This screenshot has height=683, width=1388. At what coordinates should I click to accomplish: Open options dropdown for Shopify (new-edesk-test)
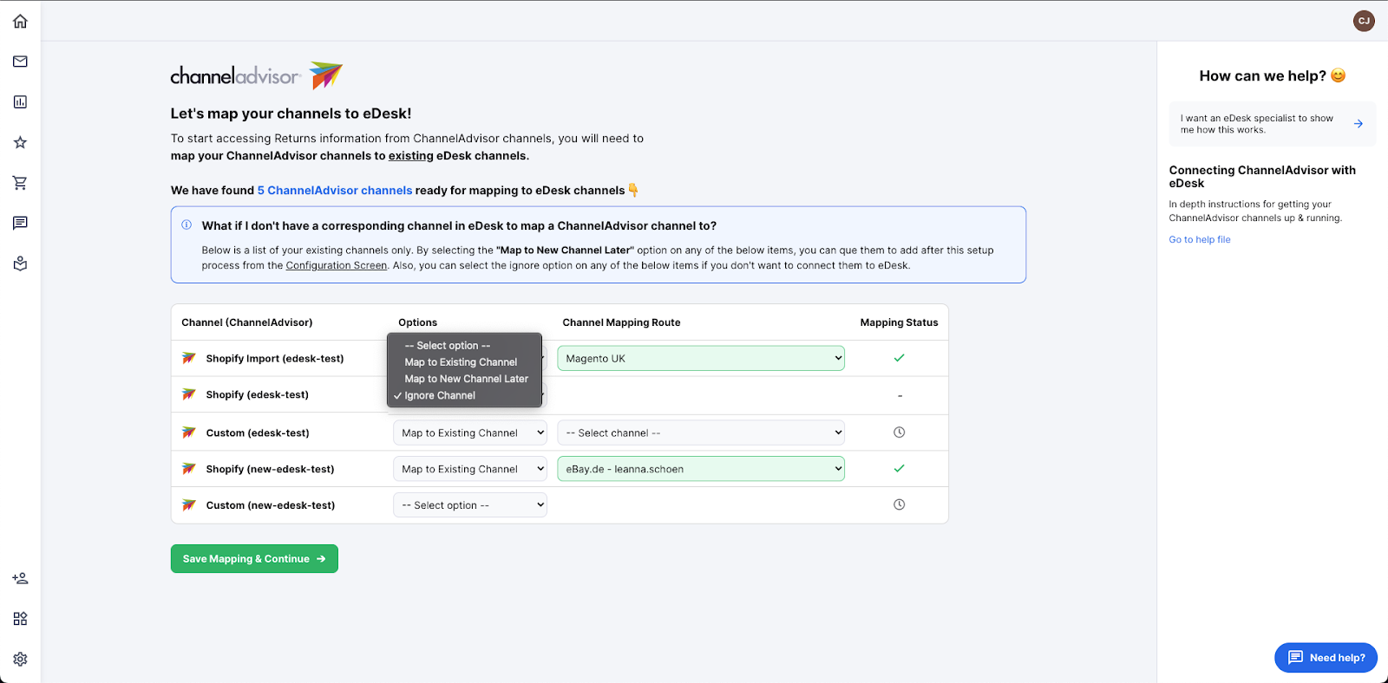click(x=470, y=469)
